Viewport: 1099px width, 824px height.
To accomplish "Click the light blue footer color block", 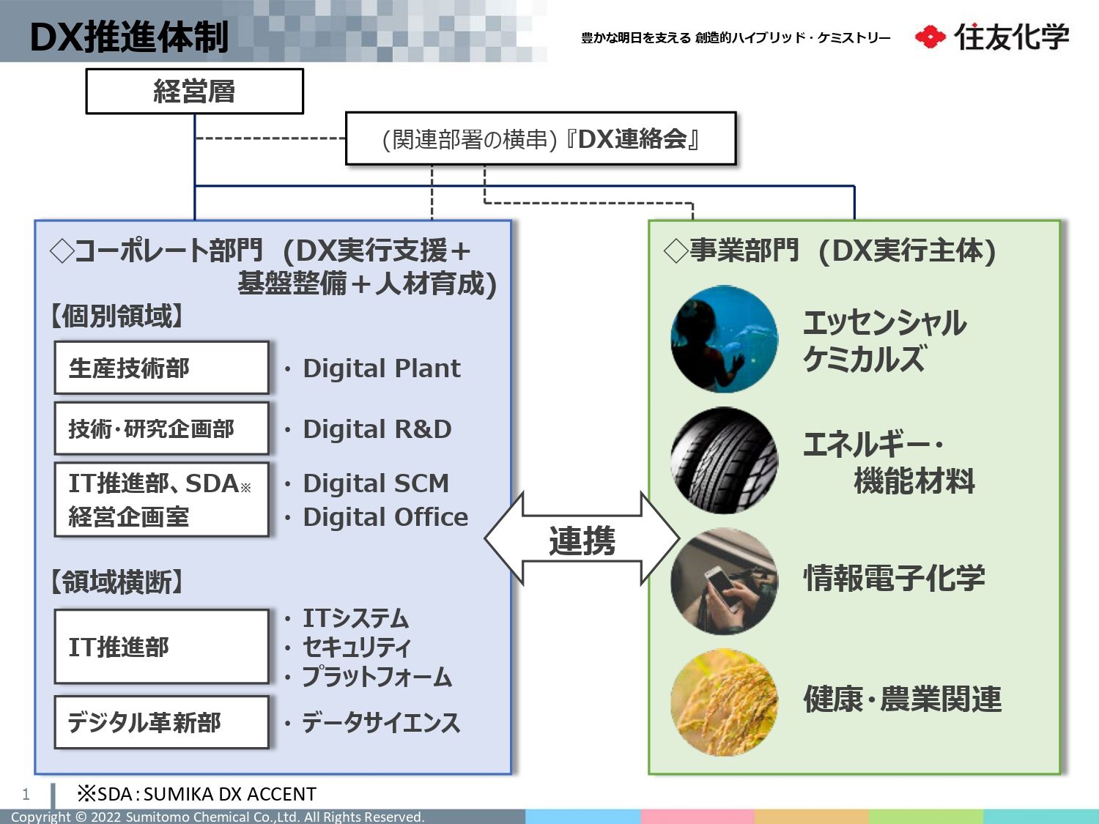I will pyautogui.click(x=583, y=817).
